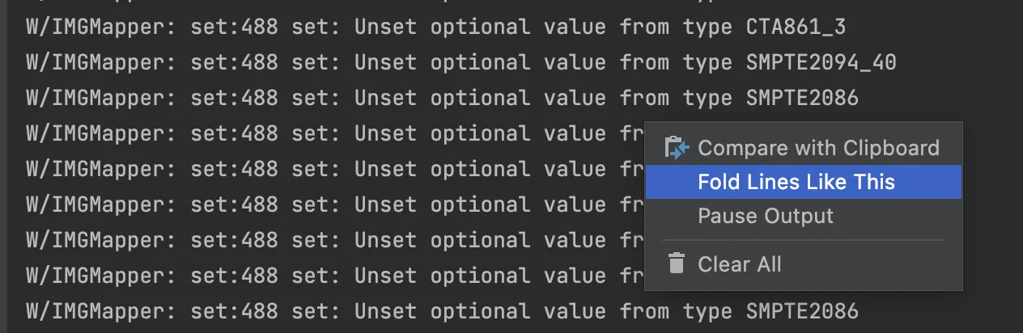Click the word Unset in the bottom log line
This screenshot has width=1023, height=333.
pos(385,311)
